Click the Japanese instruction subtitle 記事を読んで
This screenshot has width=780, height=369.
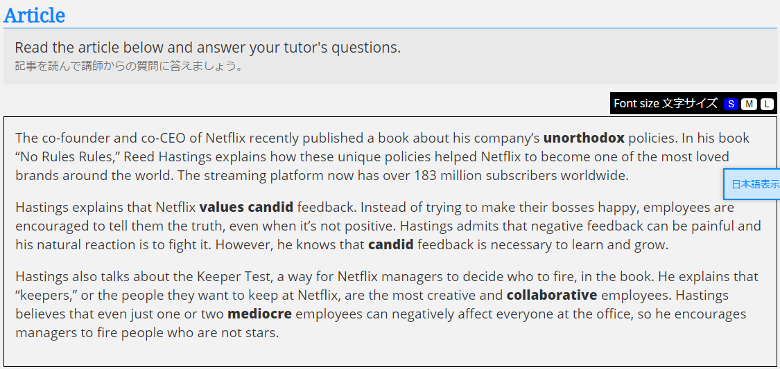[x=128, y=66]
